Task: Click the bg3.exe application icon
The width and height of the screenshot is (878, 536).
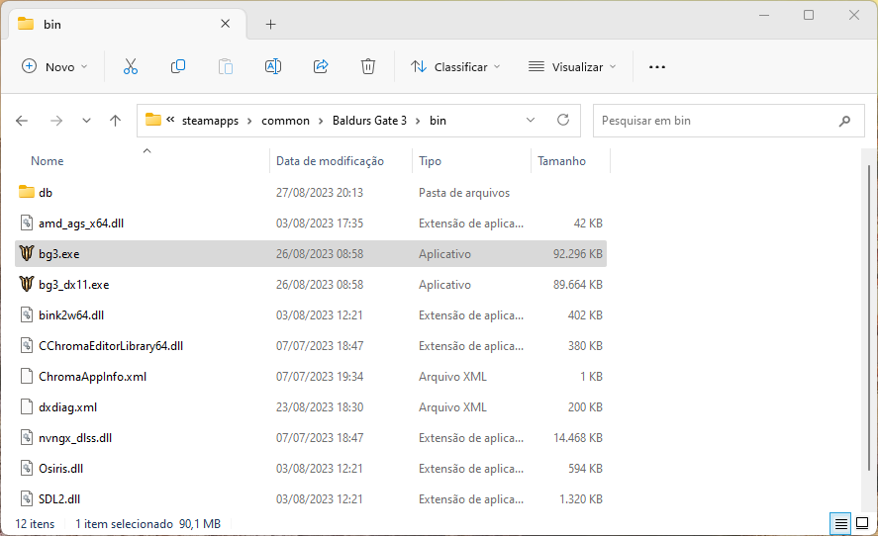Action: click(27, 253)
